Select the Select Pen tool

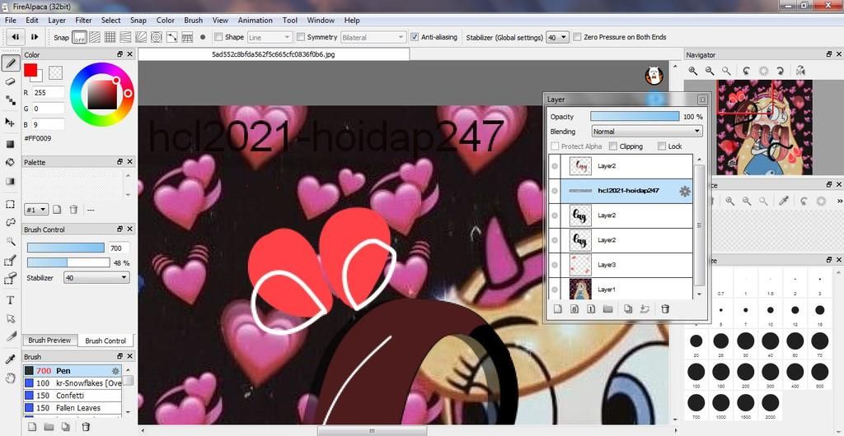pos(10,261)
